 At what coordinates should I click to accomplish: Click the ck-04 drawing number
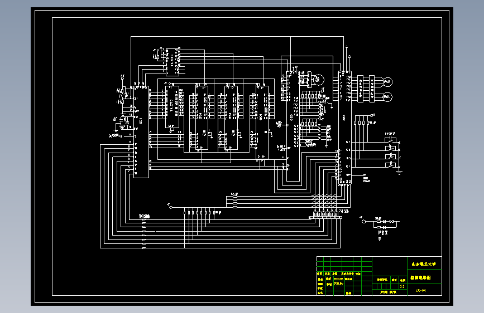click(420, 291)
